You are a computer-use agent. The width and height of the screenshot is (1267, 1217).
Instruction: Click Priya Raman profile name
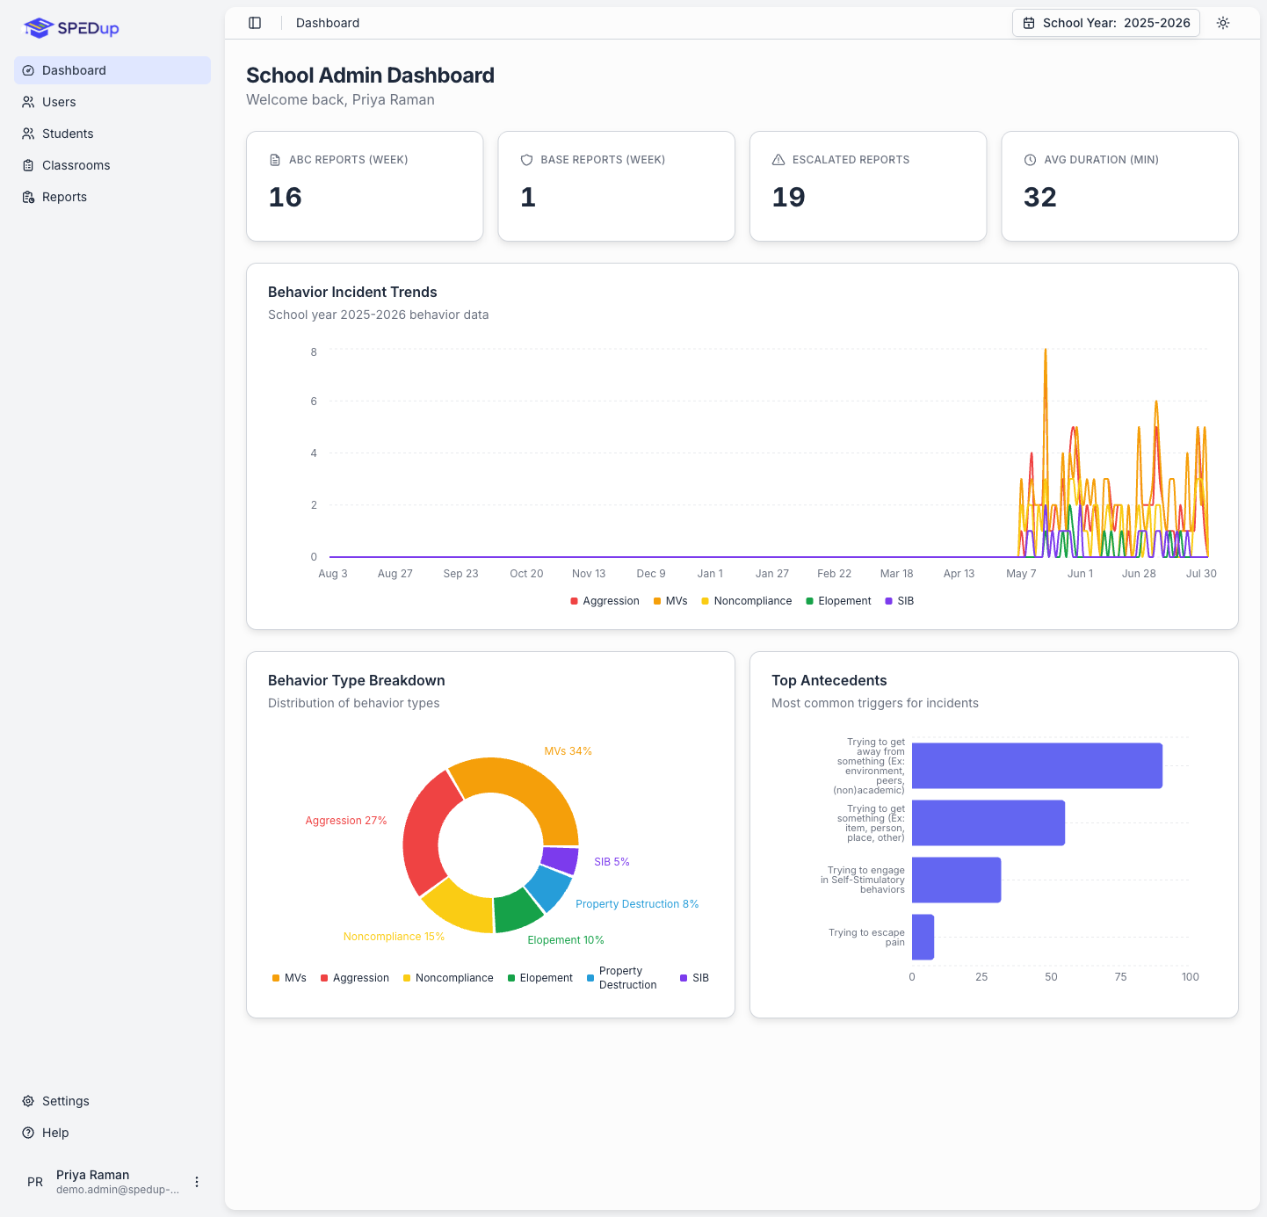coord(92,1175)
